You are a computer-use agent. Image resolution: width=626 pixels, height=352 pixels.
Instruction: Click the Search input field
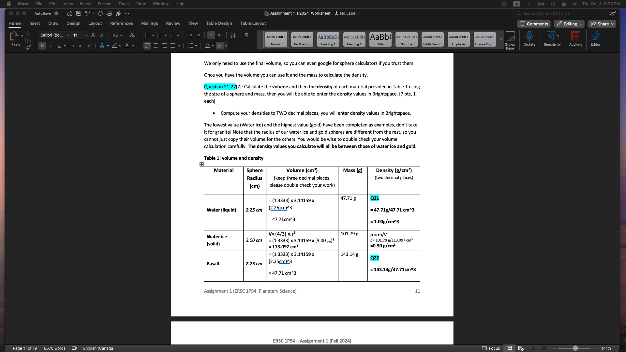pyautogui.click(x=560, y=13)
